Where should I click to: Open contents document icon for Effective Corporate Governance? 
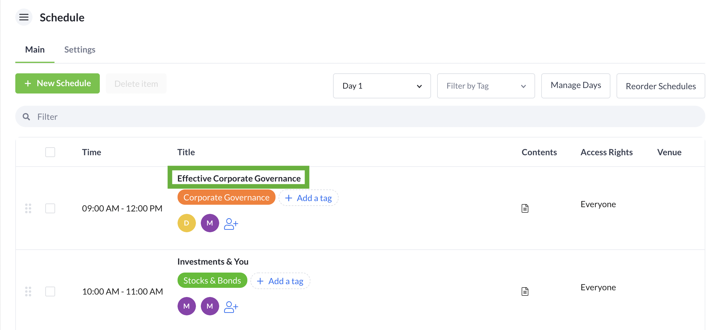(525, 208)
